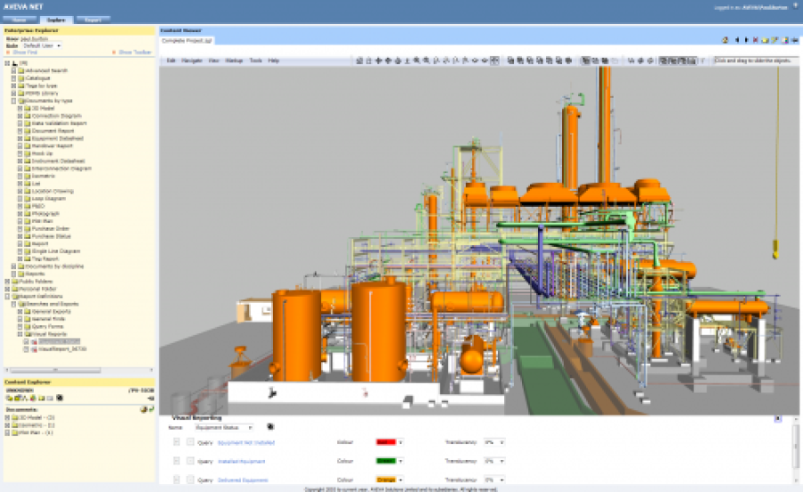
Task: Click the folder icon beside Public Folders
Action: 15,282
